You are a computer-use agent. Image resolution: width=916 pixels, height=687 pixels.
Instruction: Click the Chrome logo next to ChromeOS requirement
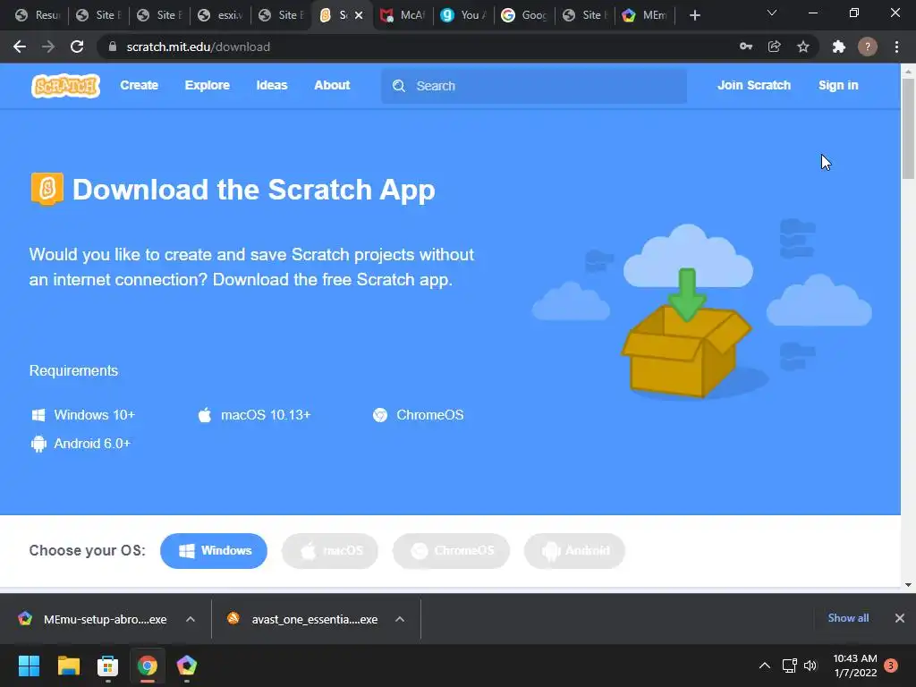[380, 415]
